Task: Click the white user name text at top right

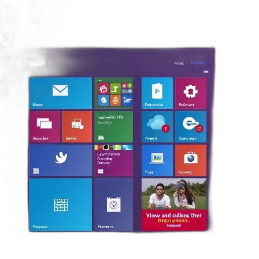Action: pyautogui.click(x=179, y=63)
